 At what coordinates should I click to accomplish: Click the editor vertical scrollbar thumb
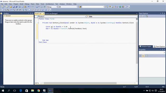137,43
